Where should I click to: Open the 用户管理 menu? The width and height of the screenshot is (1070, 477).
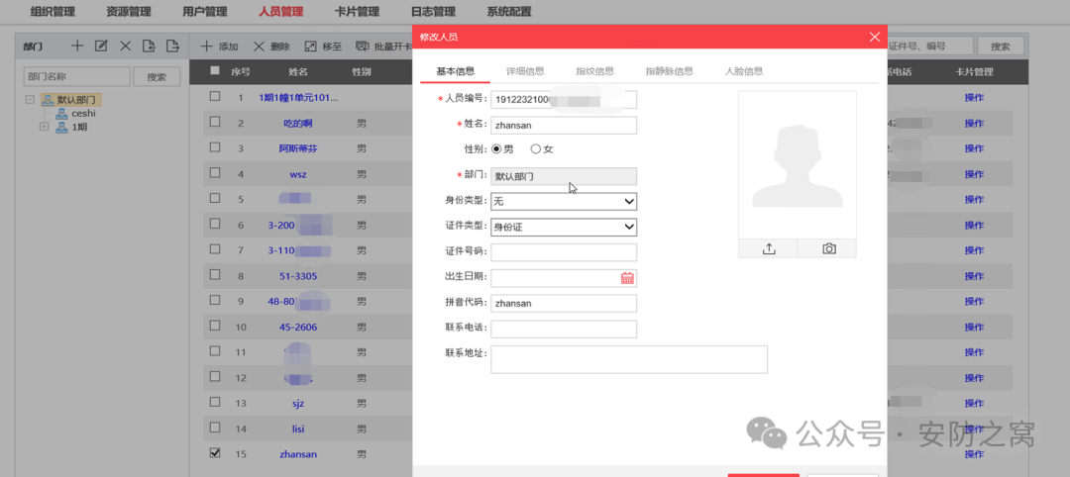tap(205, 12)
